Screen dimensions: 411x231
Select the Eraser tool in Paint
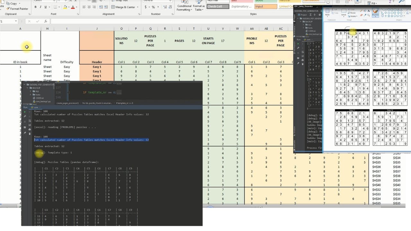point(361,15)
